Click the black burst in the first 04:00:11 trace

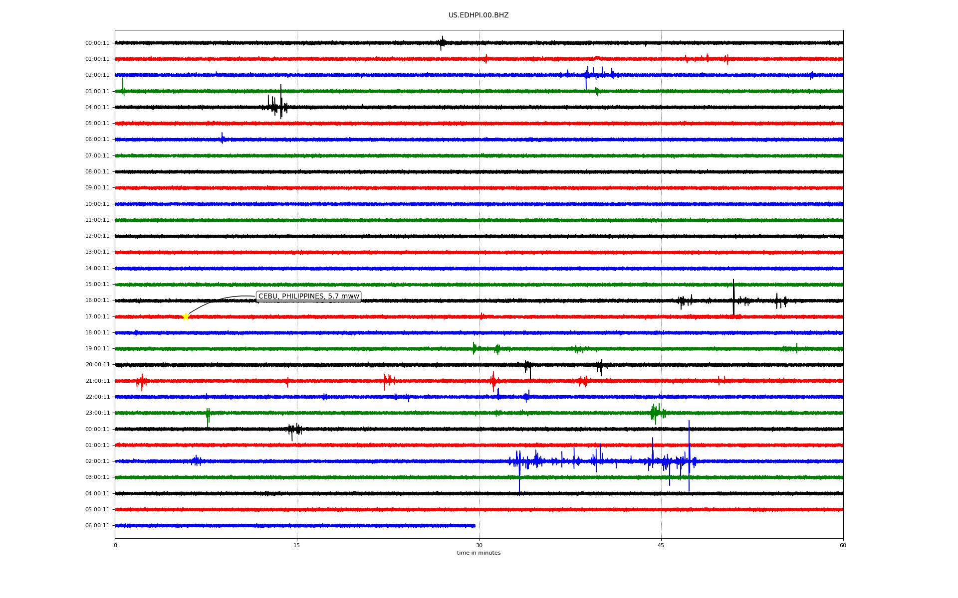[x=277, y=107]
